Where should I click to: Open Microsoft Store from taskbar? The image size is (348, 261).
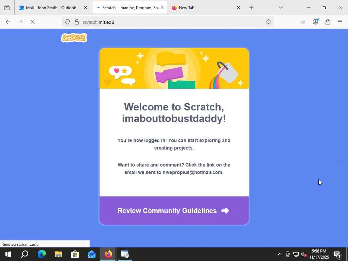[75, 254]
